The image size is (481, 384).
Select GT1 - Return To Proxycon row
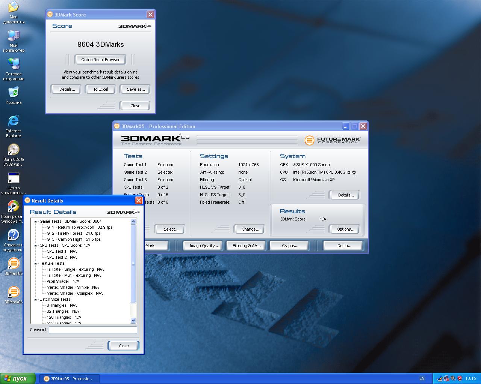(80, 227)
